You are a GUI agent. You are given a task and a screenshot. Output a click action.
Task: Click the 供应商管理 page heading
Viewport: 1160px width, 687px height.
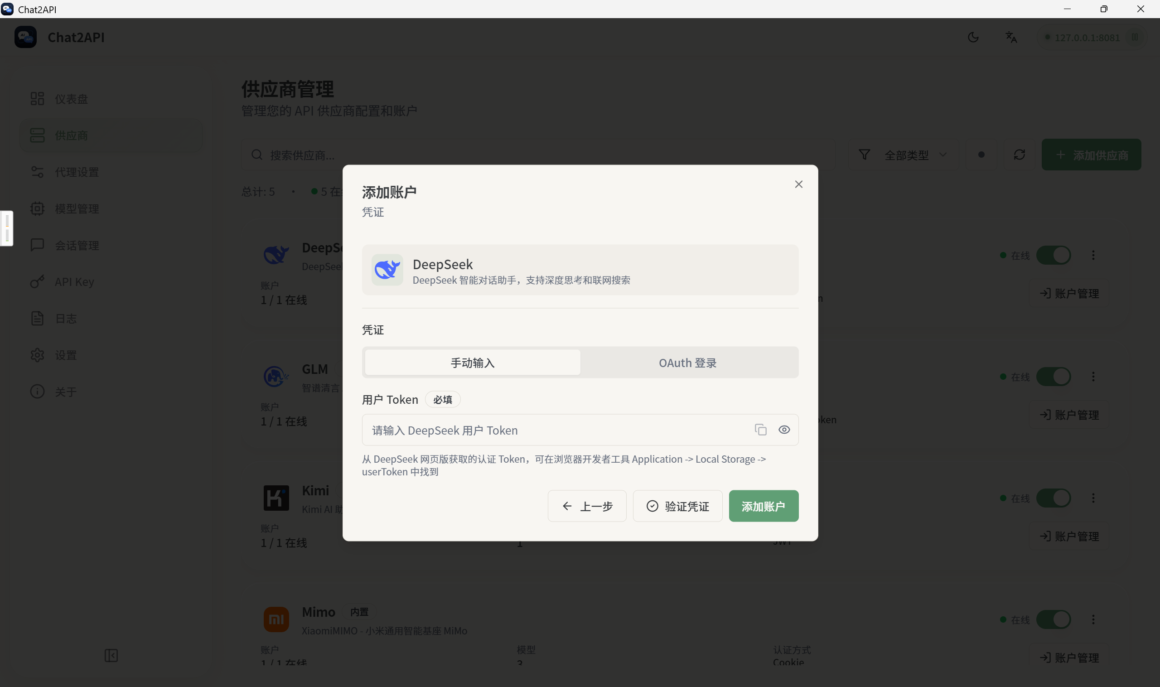click(287, 89)
